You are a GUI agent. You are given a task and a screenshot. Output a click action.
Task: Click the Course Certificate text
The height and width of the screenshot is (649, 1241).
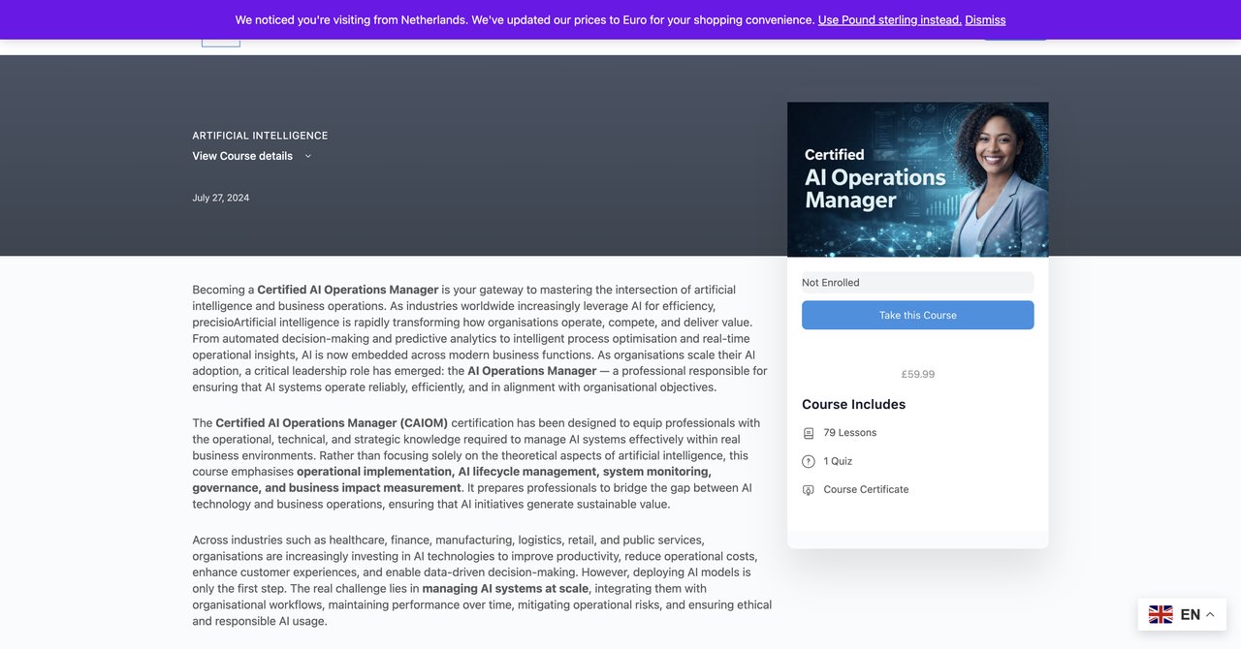[x=867, y=489]
